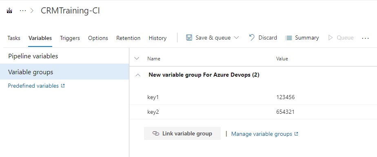Select the key1 variable name

[x=153, y=97]
